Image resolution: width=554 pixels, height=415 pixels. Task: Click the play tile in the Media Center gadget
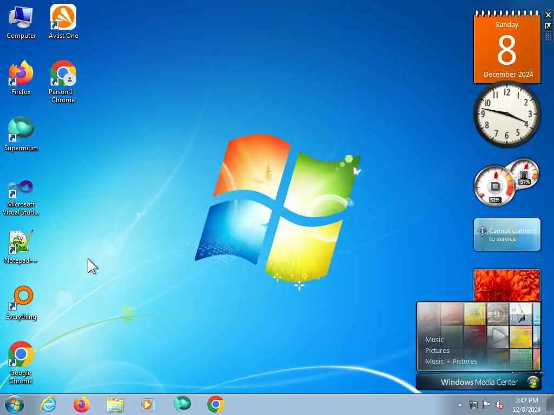click(x=498, y=337)
